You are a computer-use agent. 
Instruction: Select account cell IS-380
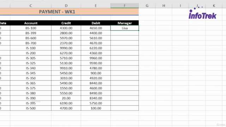[x=31, y=93]
